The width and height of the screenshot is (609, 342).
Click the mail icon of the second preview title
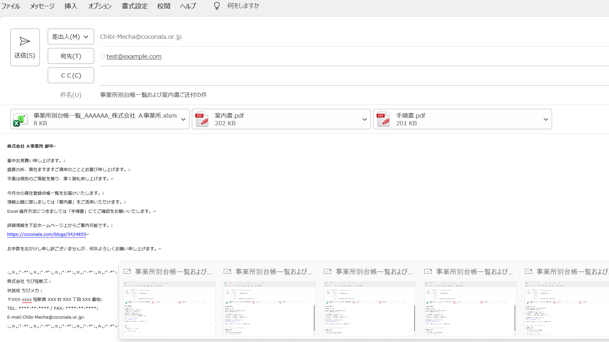click(227, 271)
